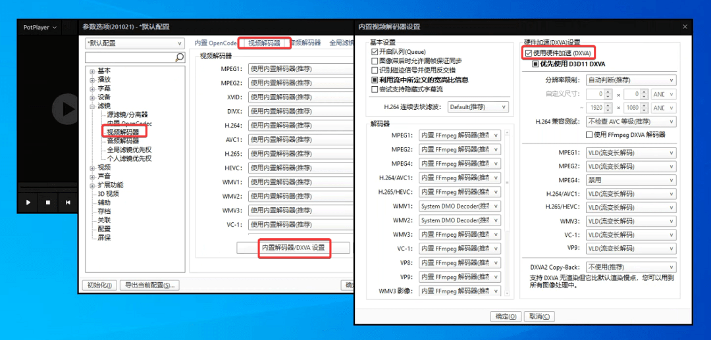Expand the 字幕 tree node
711x340 pixels.
[92, 89]
